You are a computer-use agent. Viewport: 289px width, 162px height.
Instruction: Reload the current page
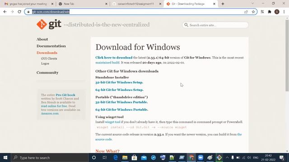[19, 12]
